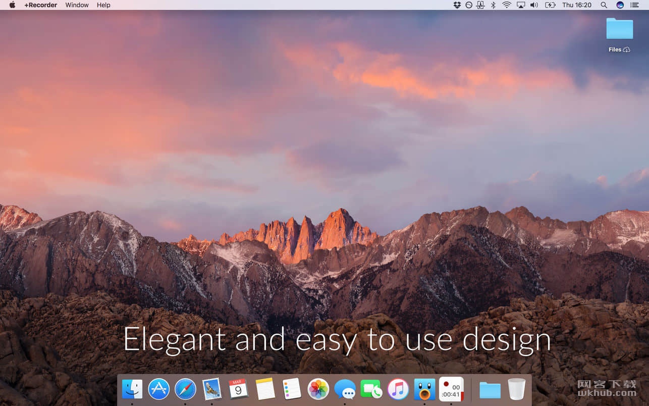The image size is (649, 406).
Task: Open the Mail stamp icon in Dock
Action: click(211, 389)
